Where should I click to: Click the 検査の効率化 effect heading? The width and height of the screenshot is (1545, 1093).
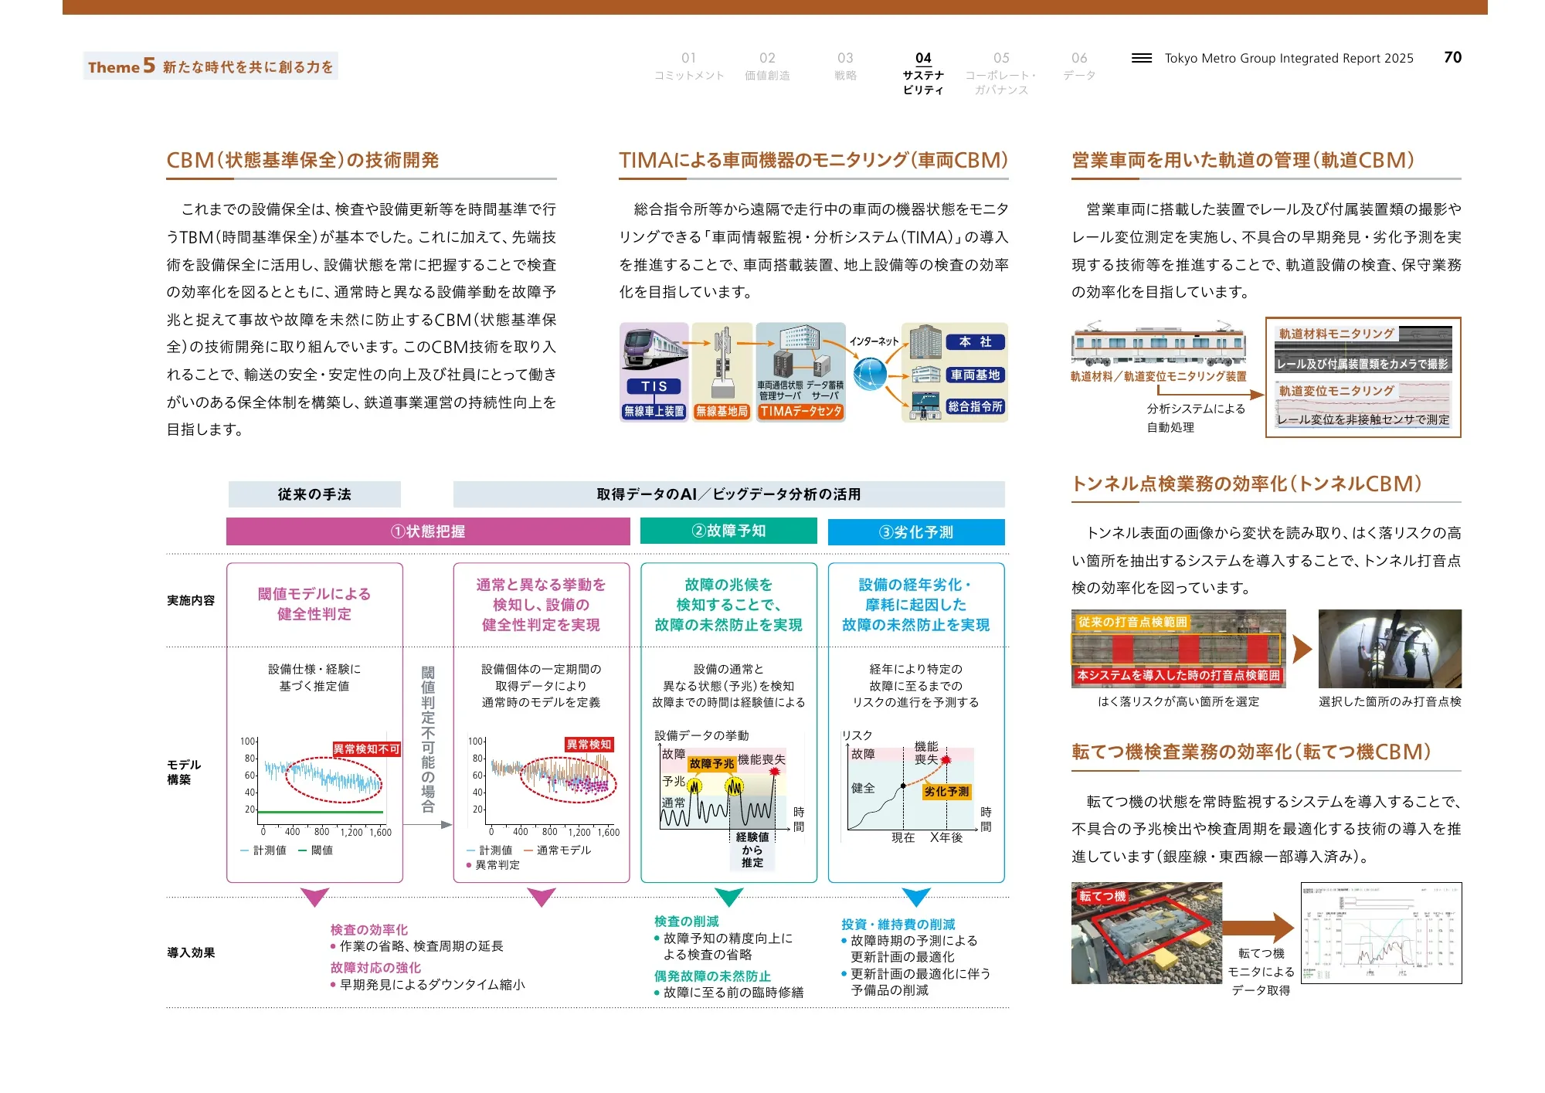click(369, 930)
